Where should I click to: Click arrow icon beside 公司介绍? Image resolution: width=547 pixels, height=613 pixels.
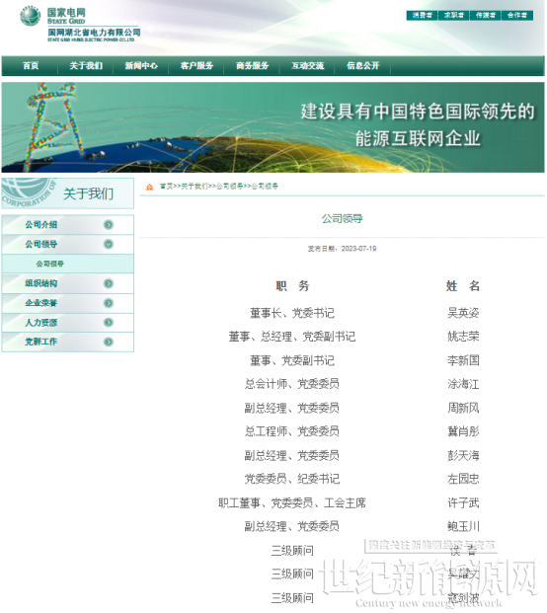click(x=109, y=225)
